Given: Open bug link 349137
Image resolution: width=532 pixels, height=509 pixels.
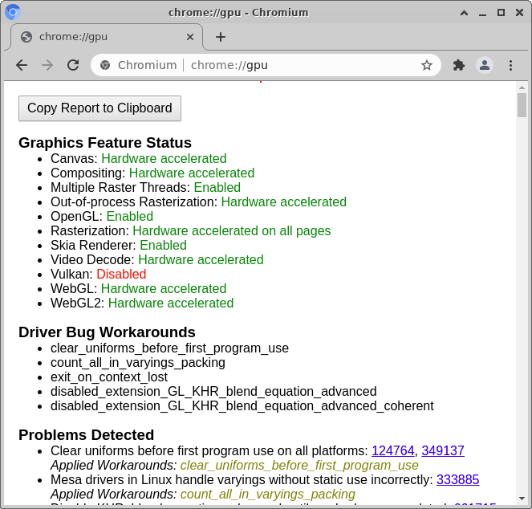Looking at the screenshot, I should [x=443, y=450].
